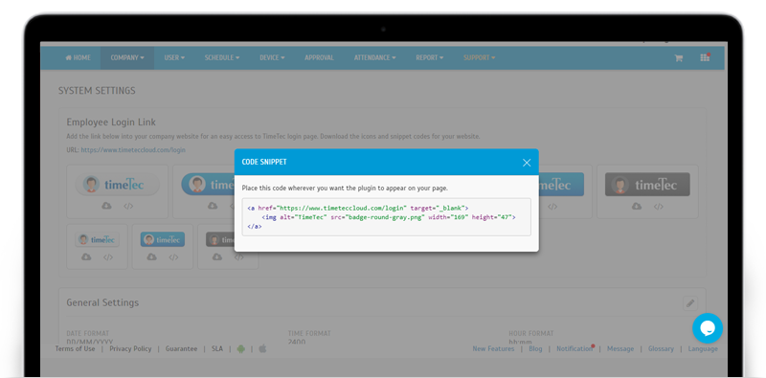Open the SLA footer link
This screenshot has width=766, height=378.
point(217,348)
